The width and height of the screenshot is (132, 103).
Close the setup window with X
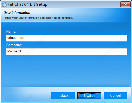pyautogui.click(x=125, y=4)
